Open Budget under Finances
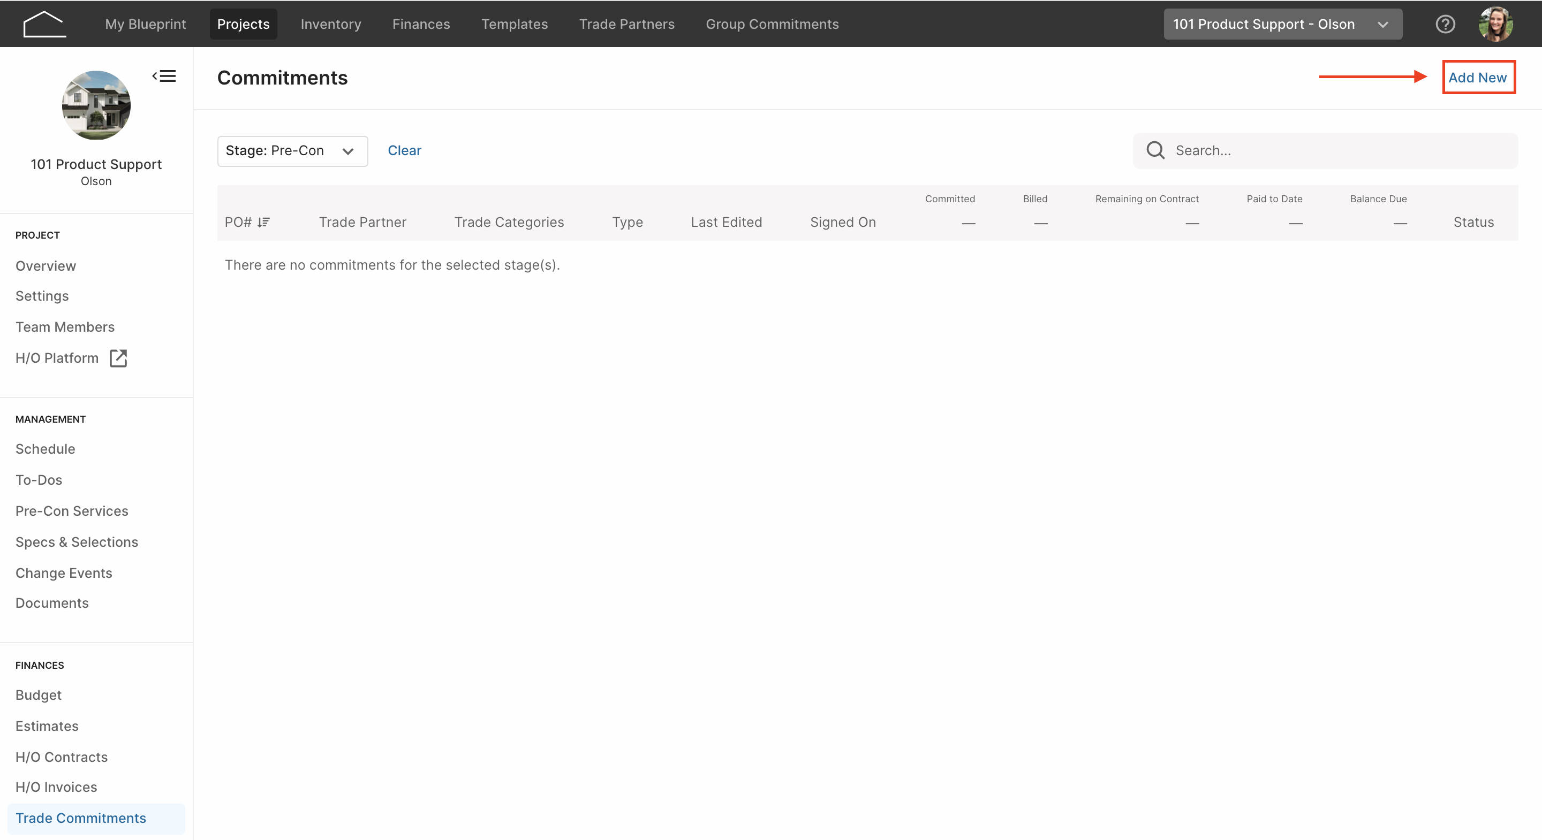 [x=39, y=695]
